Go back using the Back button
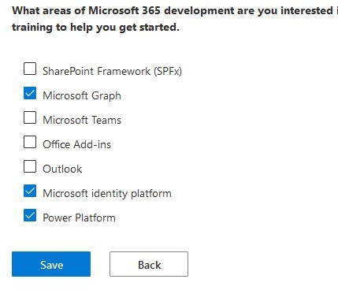338x294 pixels. coord(149,264)
